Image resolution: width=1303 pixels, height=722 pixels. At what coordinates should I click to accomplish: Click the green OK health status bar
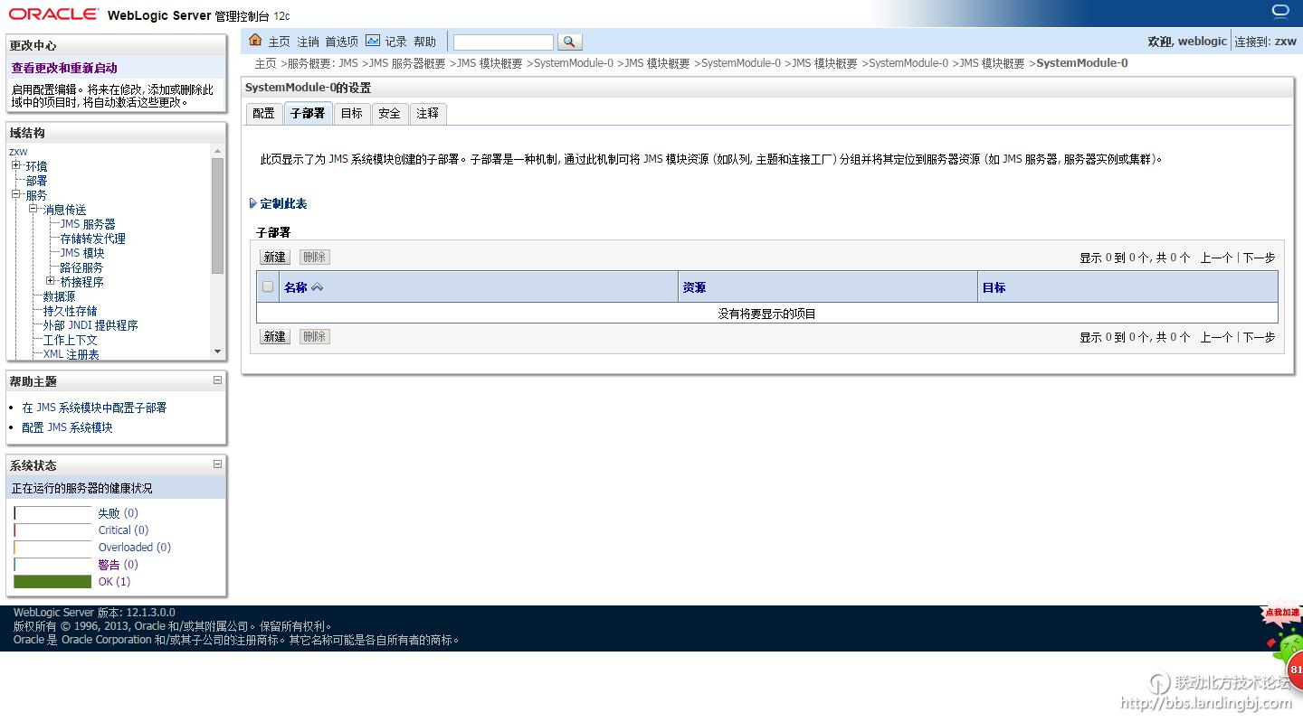[x=52, y=581]
